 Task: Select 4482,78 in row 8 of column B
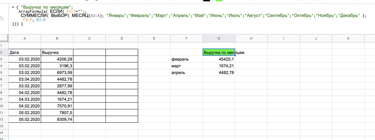[x=57, y=93]
